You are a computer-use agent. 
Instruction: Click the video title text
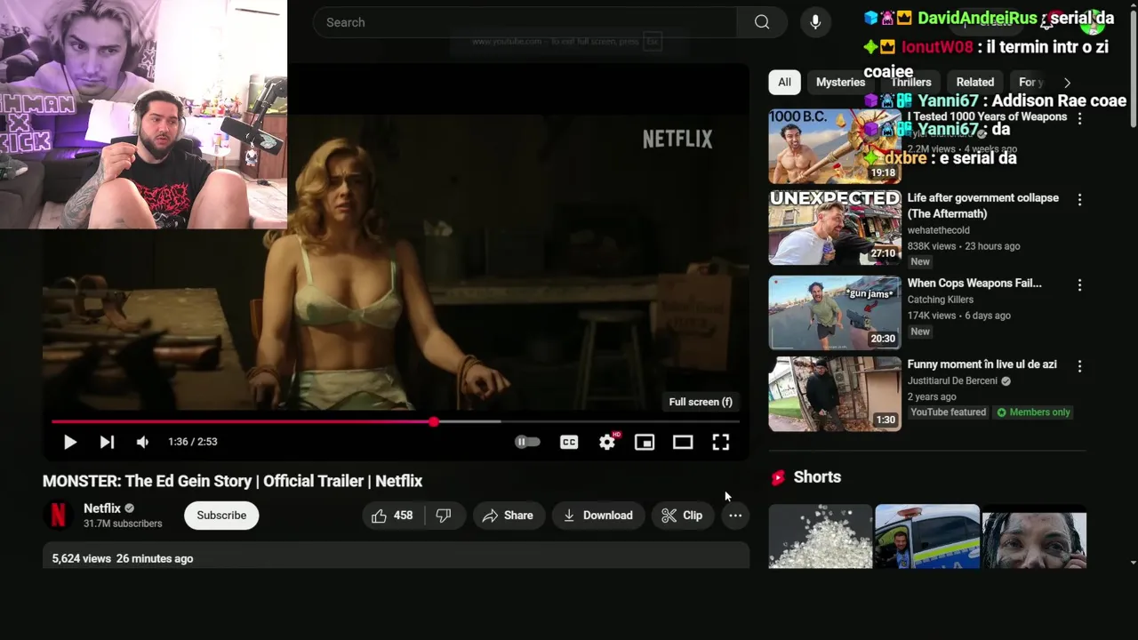pos(232,481)
